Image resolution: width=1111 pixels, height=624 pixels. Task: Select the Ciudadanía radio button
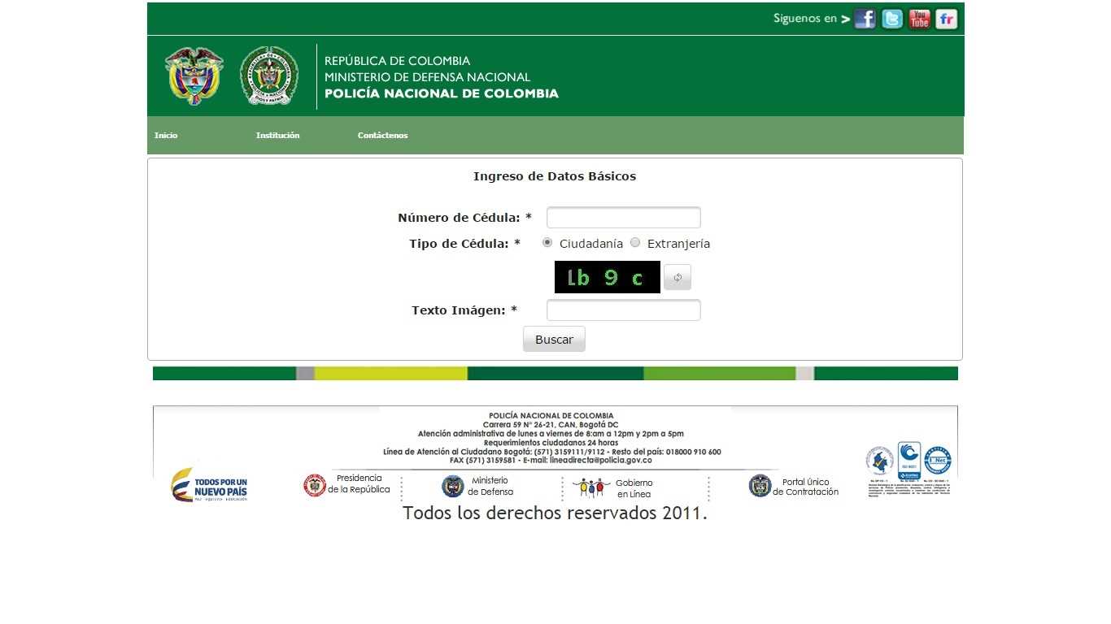pyautogui.click(x=547, y=242)
